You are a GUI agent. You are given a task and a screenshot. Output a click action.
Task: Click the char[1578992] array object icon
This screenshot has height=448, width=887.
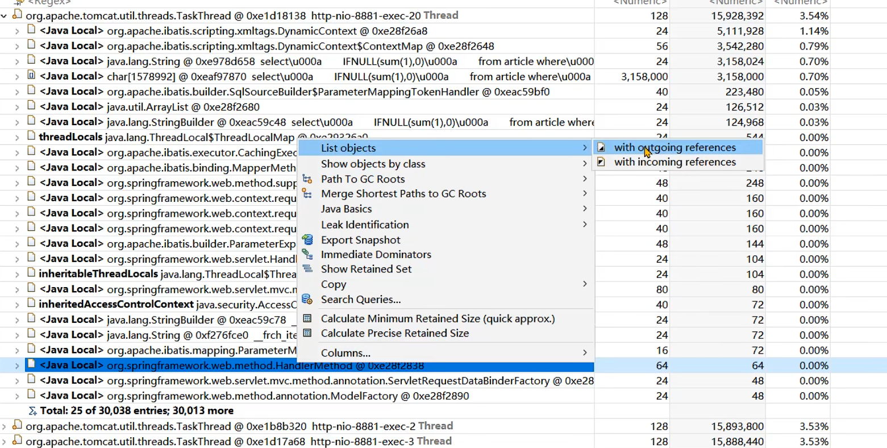[31, 76]
